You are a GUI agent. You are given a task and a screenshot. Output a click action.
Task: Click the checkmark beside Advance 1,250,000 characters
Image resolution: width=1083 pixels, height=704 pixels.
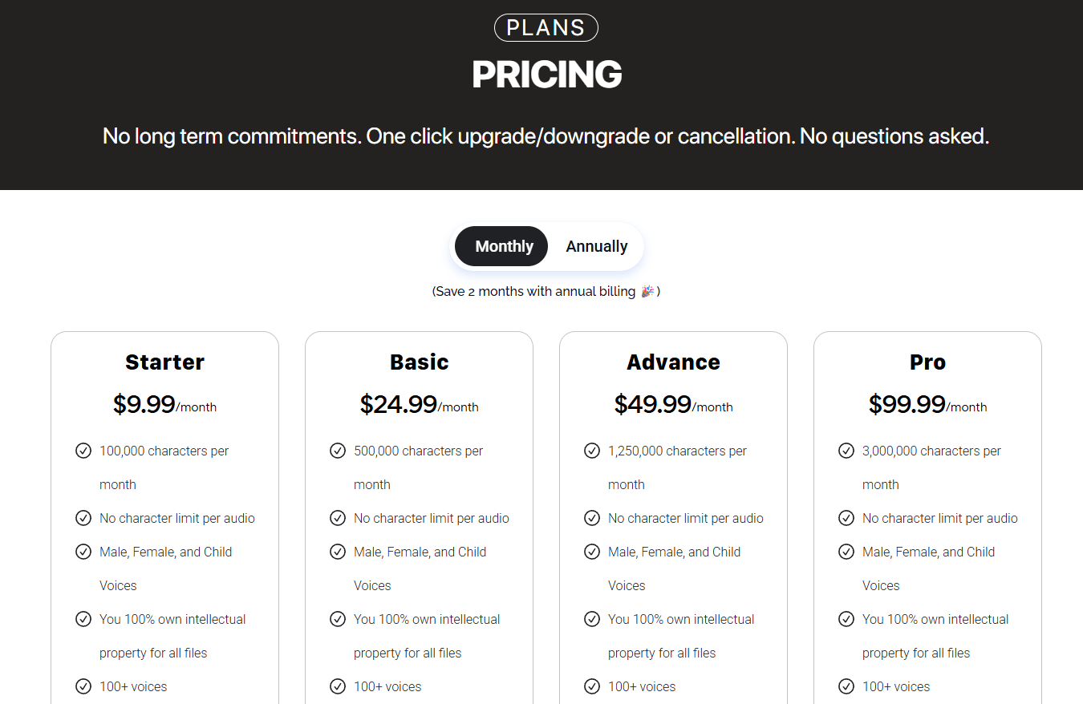592,451
